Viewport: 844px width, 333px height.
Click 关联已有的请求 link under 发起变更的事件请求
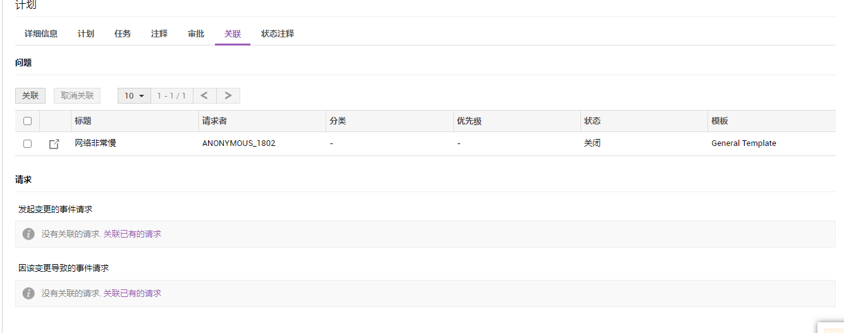[x=132, y=234]
